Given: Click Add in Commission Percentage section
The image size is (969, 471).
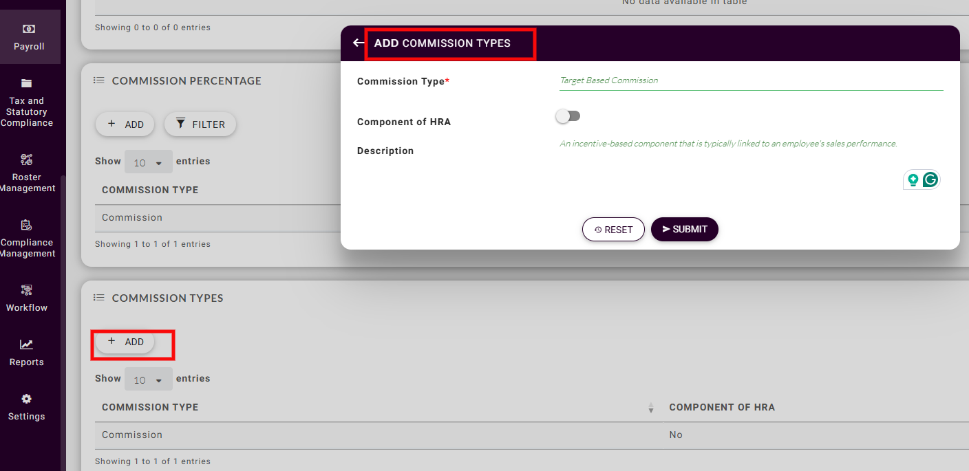Looking at the screenshot, I should (x=125, y=124).
